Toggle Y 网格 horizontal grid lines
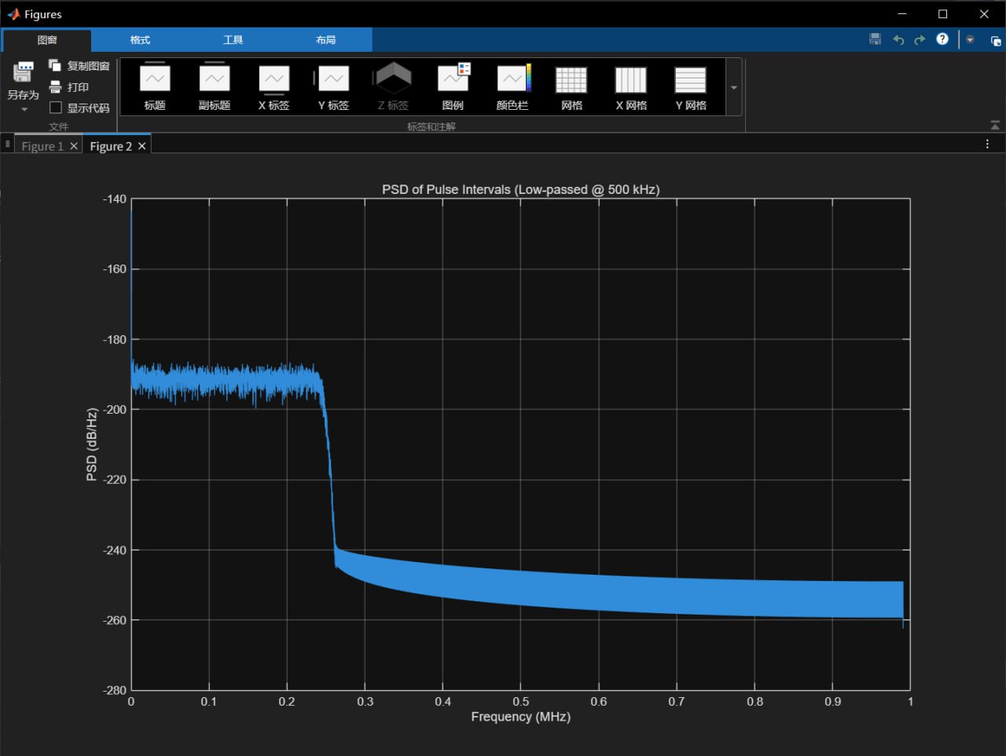Viewport: 1006px width, 756px height. (x=690, y=80)
